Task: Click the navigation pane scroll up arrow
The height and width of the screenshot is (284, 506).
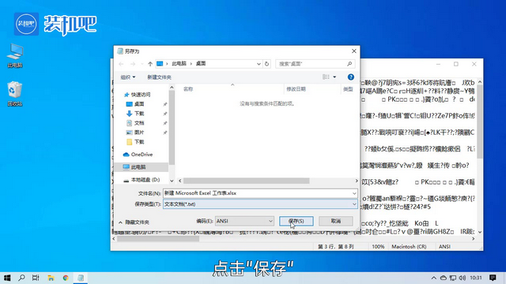Action: tap(172, 88)
